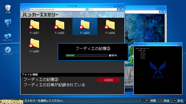
Task: Open the ネットワーク network desktop icon
Action: [x=8, y=37]
